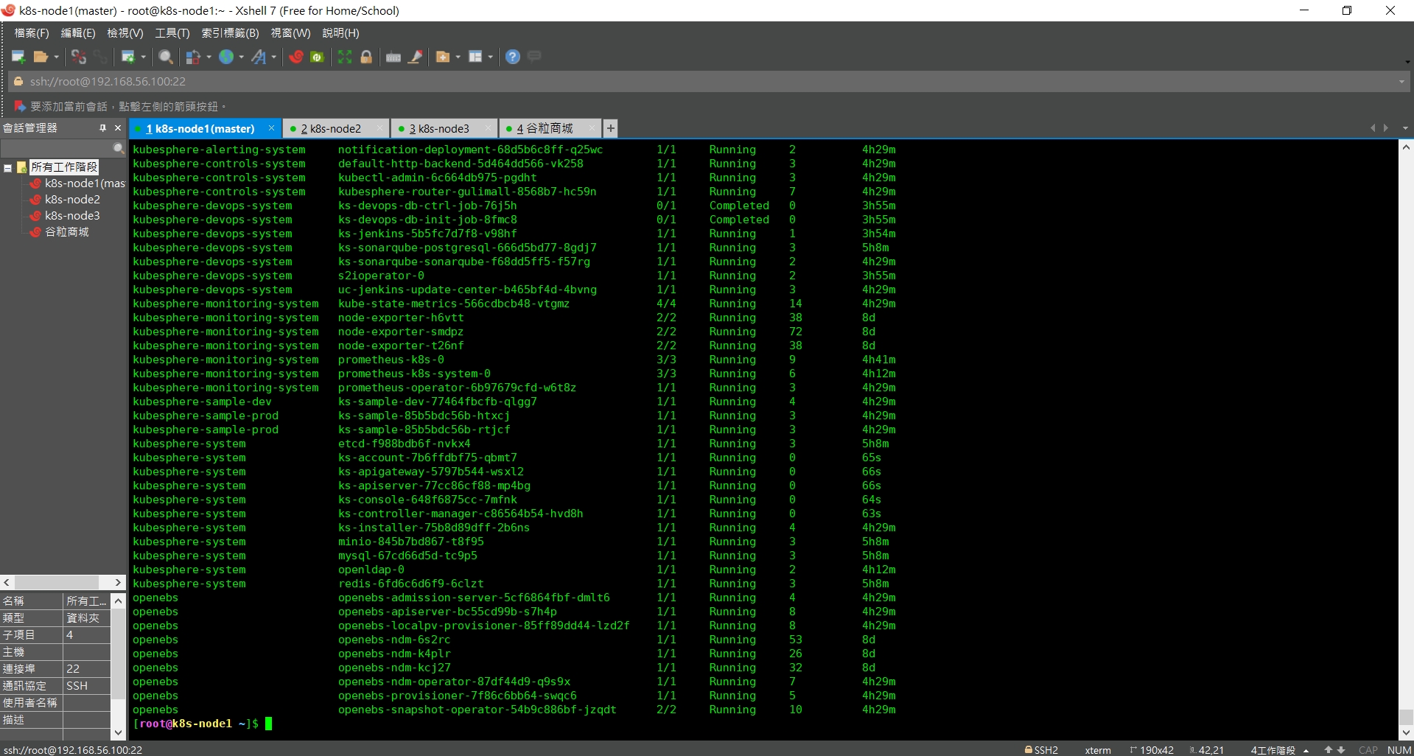This screenshot has width=1414, height=756.
Task: Close the k8s-node1(master) tab
Action: coord(271,128)
